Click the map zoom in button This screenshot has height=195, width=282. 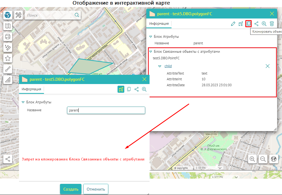click(x=252, y=159)
